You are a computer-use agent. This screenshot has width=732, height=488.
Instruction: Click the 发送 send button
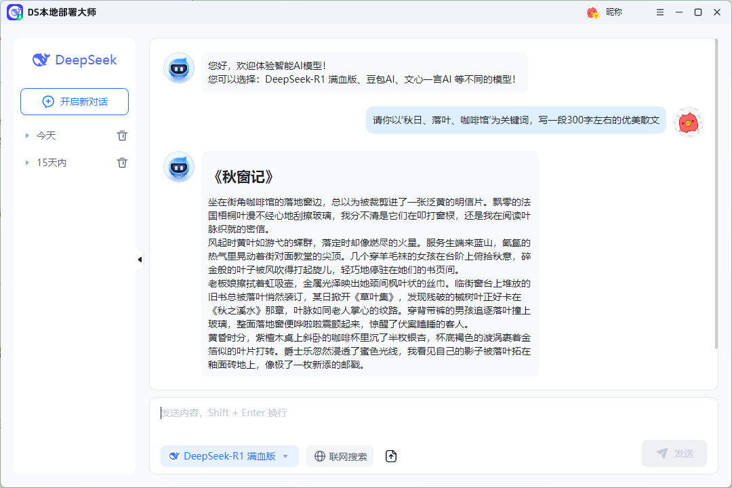[x=674, y=453]
